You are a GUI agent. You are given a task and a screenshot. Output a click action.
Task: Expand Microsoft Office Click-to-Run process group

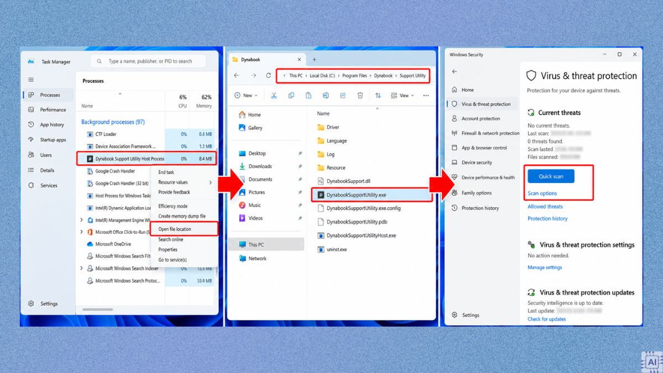pyautogui.click(x=82, y=233)
